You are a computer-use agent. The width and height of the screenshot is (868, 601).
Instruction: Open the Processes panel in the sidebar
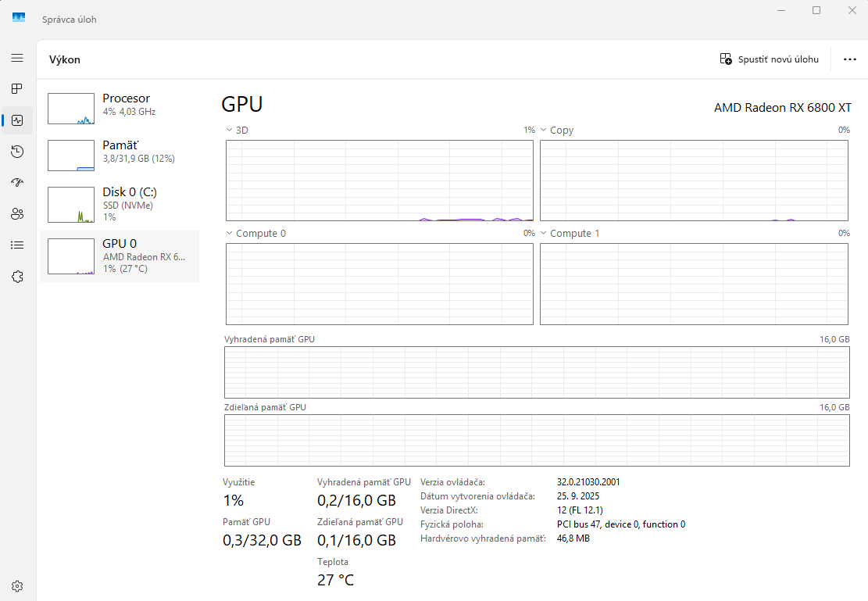click(x=16, y=88)
